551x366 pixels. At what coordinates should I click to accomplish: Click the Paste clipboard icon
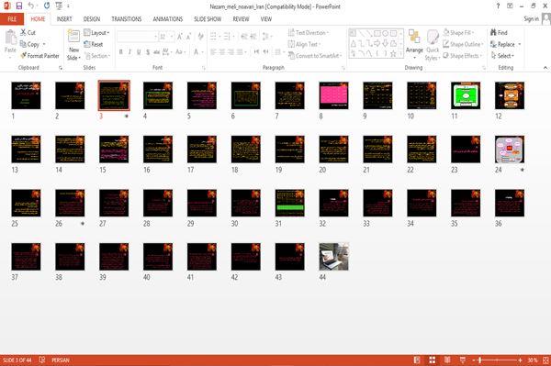click(x=10, y=38)
